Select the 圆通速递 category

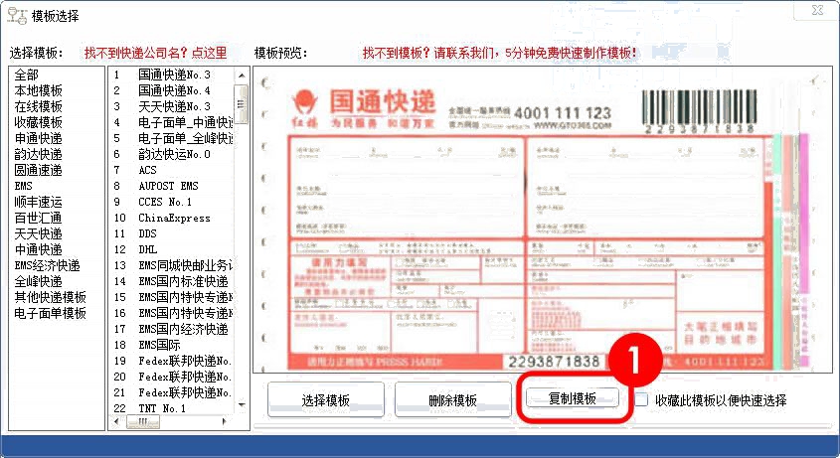coord(39,170)
